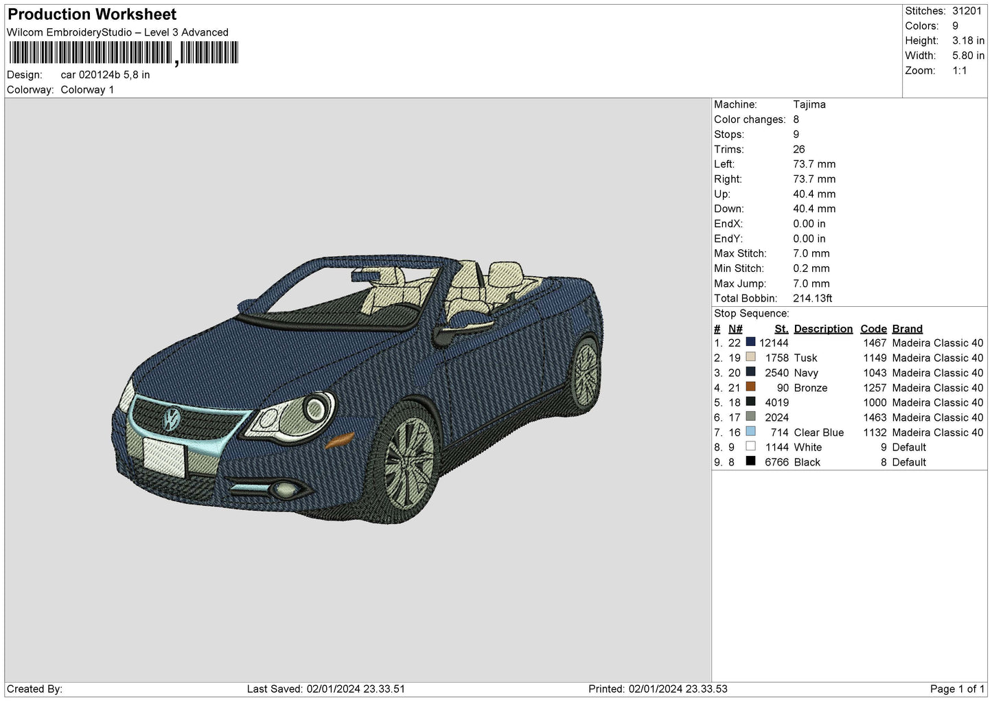Click the Production Worksheet title
Screen dimensions: 992x701
(92, 14)
